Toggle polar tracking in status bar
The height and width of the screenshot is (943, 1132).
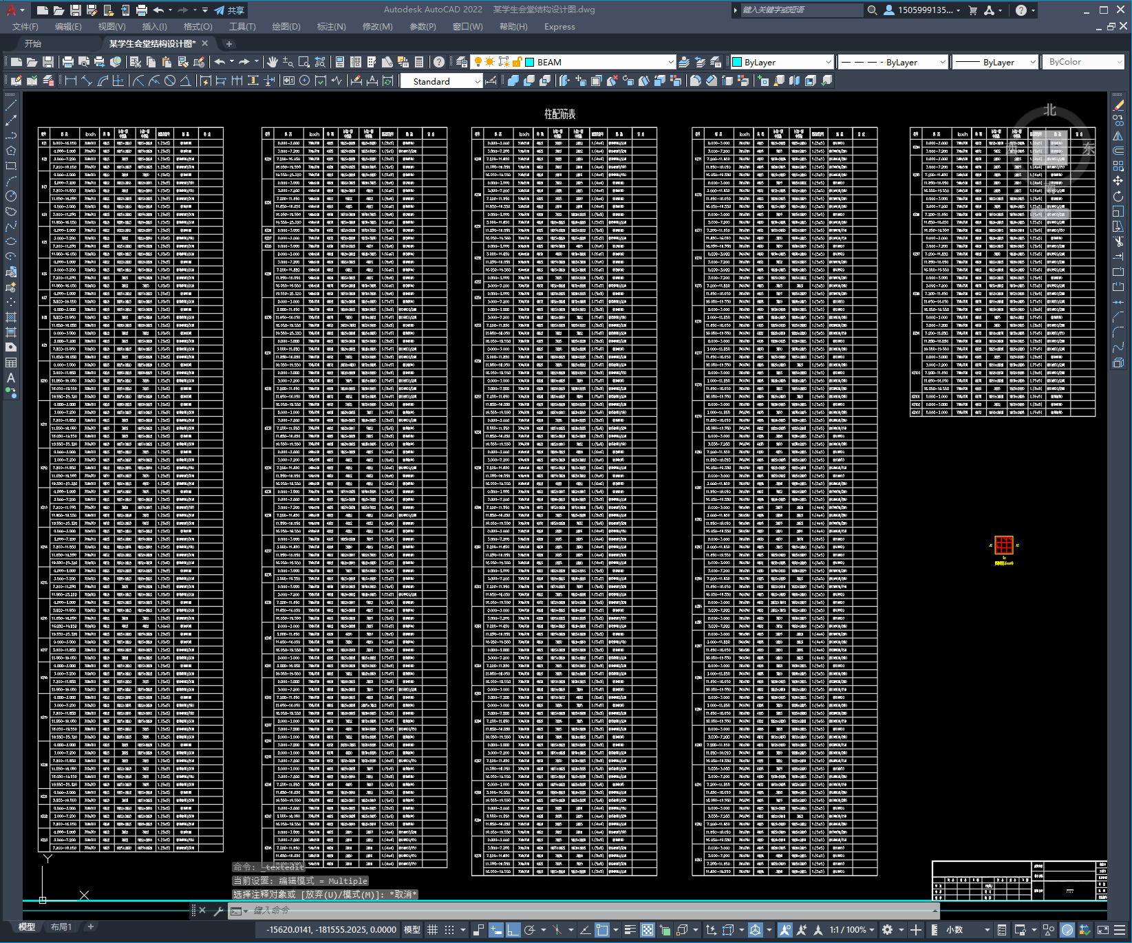click(530, 930)
